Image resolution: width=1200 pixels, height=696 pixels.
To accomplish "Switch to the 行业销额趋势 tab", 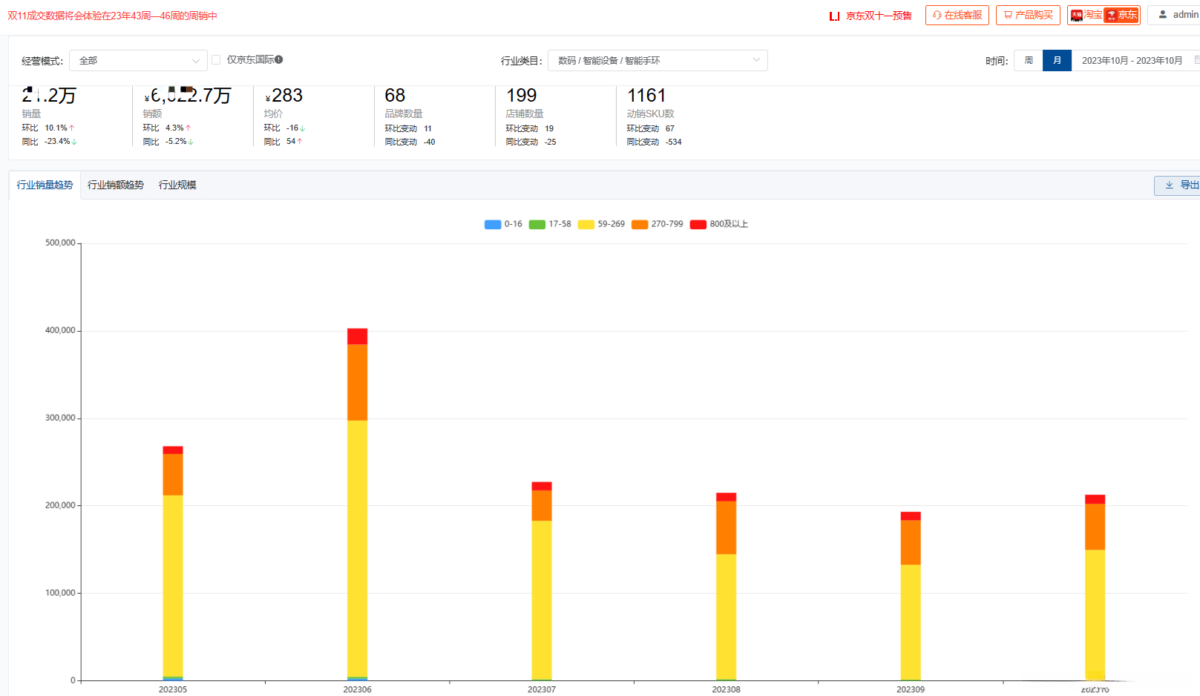I will (116, 185).
